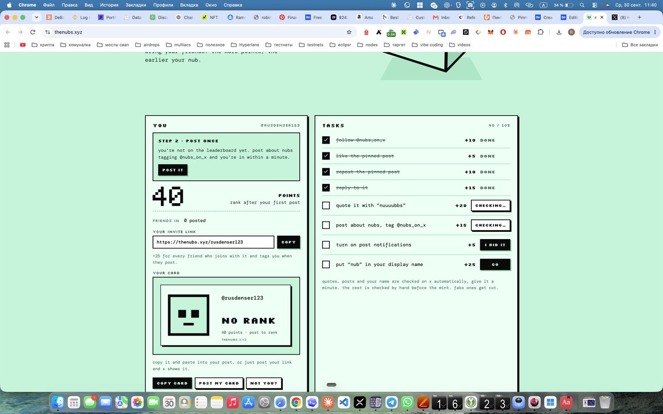Uncheck the repost the pinned post task
The image size is (663, 414).
326,172
